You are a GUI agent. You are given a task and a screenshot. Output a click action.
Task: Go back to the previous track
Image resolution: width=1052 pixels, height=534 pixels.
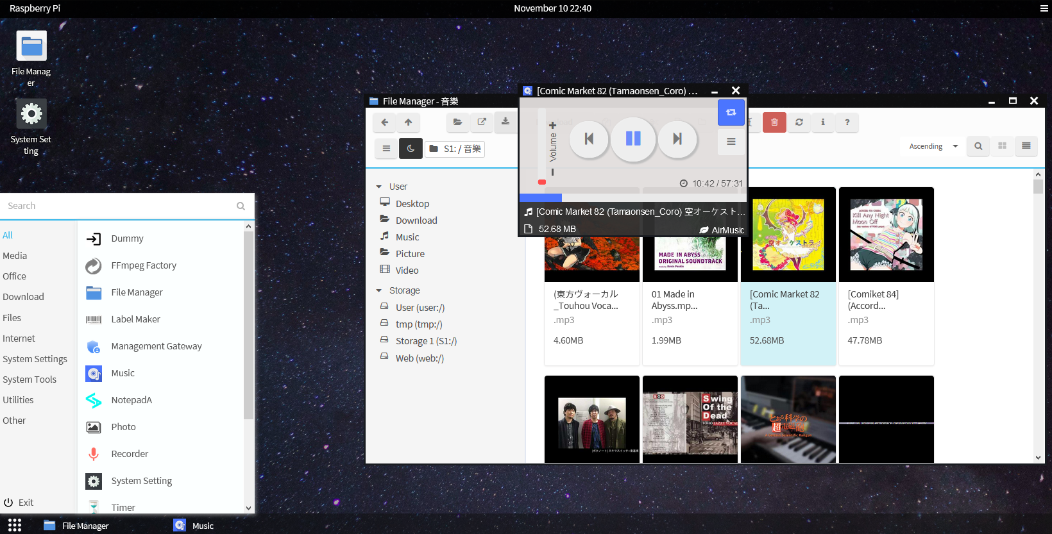[589, 138]
